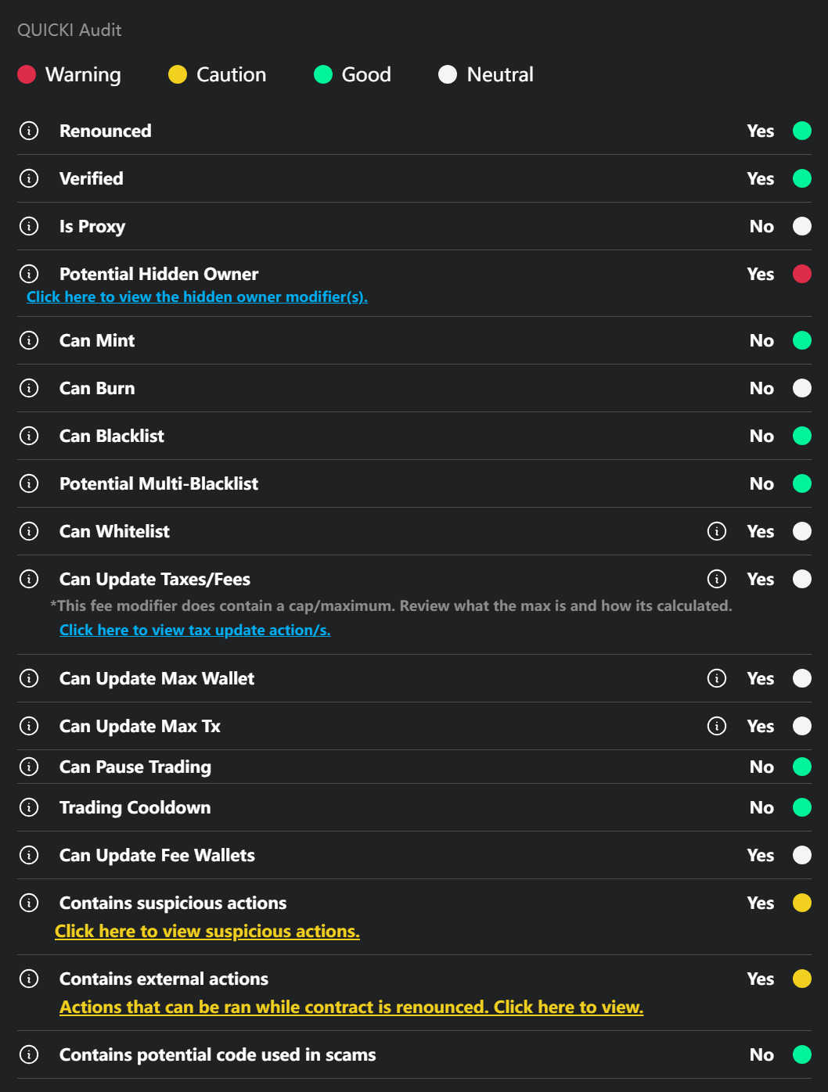Click right-side info icon on Can Update Taxes/Fees

click(716, 579)
